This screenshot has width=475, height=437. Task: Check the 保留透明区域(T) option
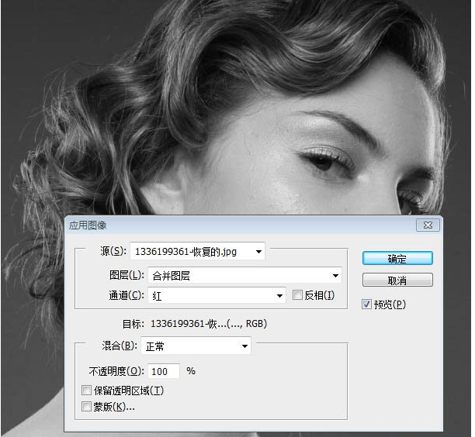click(86, 391)
